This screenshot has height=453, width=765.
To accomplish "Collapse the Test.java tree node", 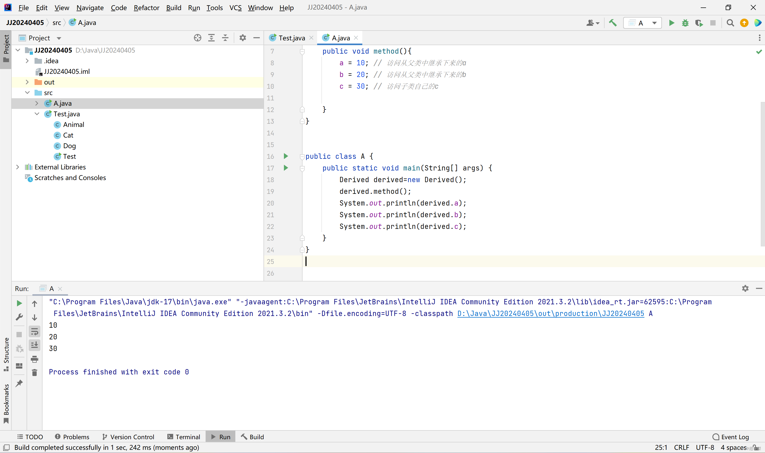I will tap(37, 114).
